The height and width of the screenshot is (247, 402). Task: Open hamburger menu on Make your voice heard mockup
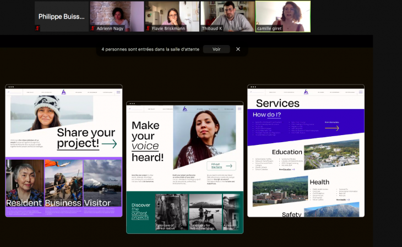click(x=239, y=109)
